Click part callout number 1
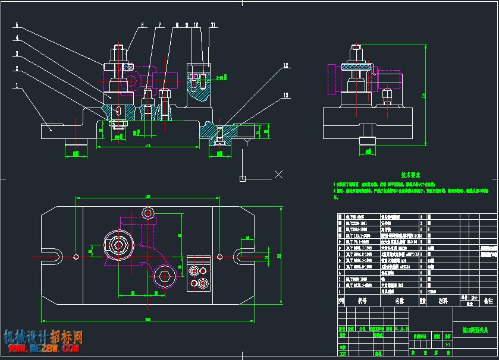The image size is (499, 360). [17, 86]
